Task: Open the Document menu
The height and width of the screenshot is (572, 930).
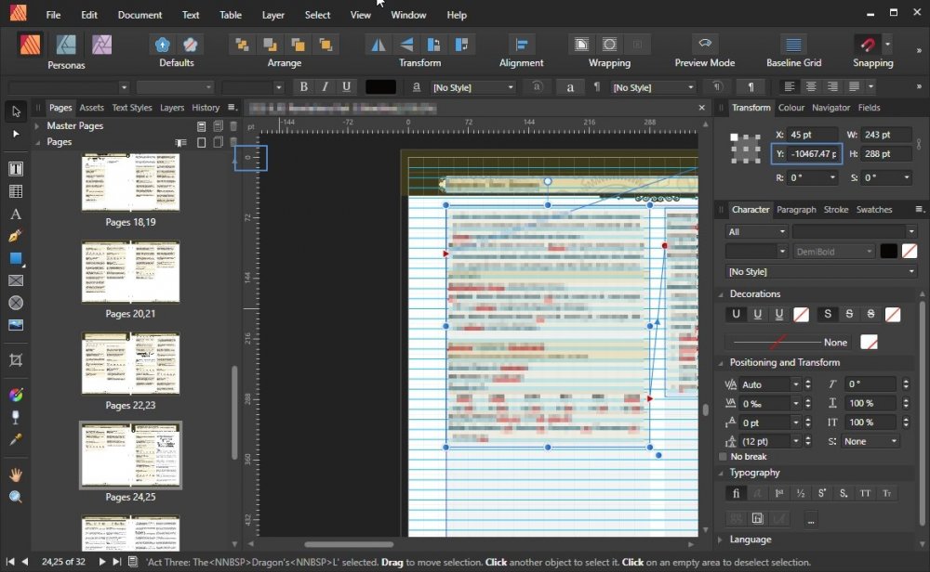Action: 139,15
